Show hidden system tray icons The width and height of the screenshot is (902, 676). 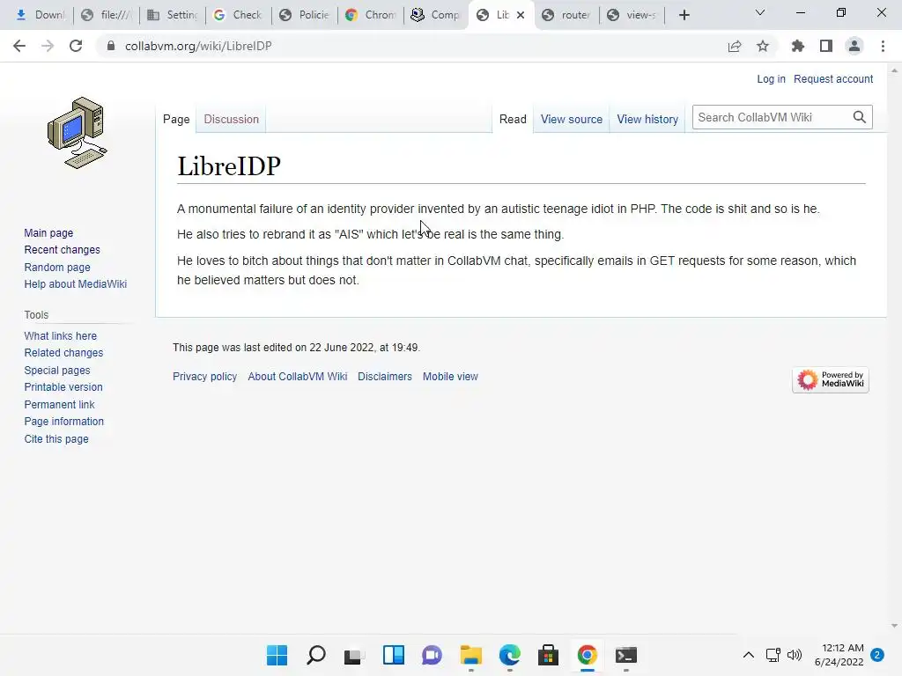pyautogui.click(x=749, y=655)
